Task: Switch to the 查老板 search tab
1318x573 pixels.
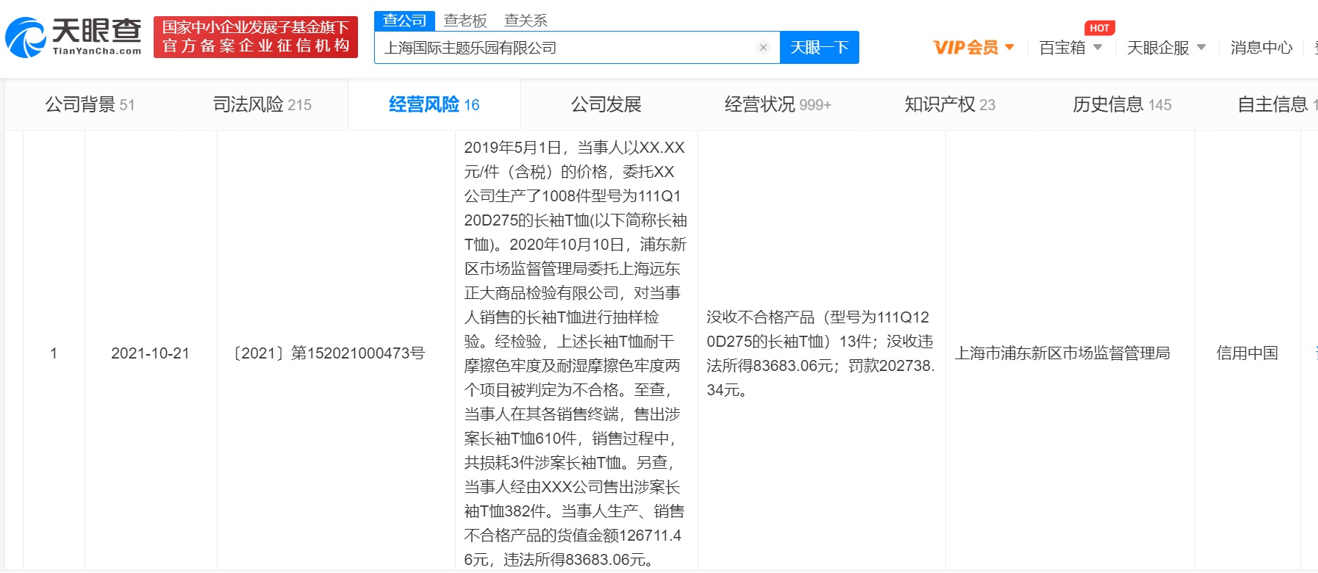Action: coord(465,21)
